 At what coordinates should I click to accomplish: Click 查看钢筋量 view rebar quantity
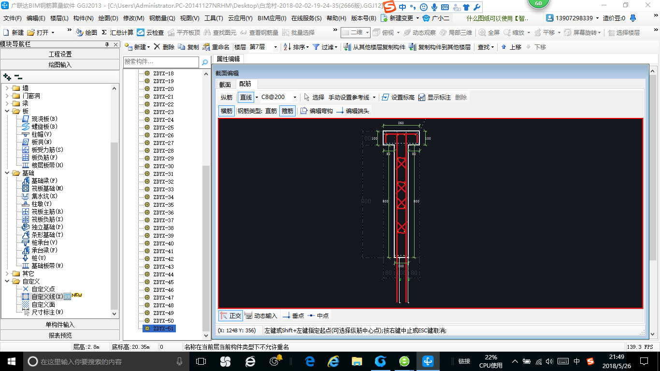pos(259,32)
